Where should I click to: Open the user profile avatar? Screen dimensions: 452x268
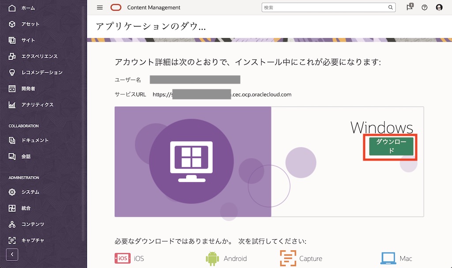click(x=438, y=8)
